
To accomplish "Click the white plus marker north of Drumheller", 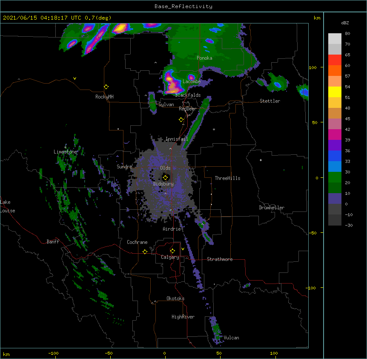I will [261, 160].
